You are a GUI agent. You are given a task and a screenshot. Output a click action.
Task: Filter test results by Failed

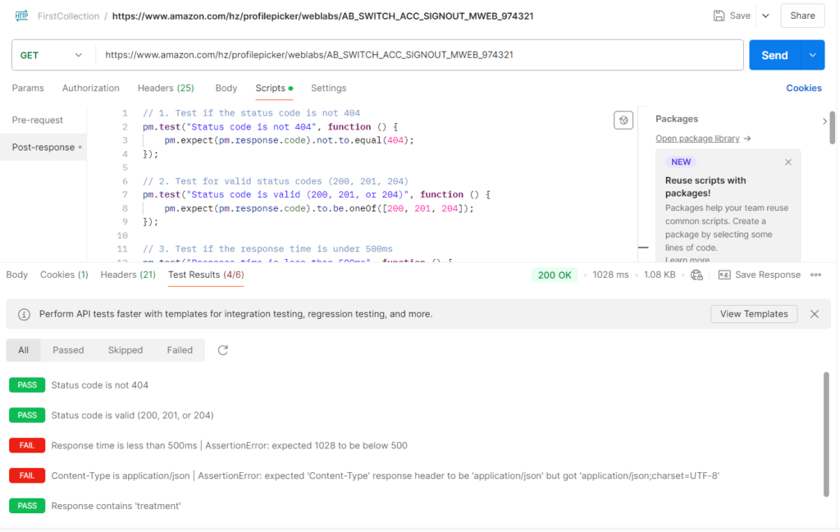point(180,350)
